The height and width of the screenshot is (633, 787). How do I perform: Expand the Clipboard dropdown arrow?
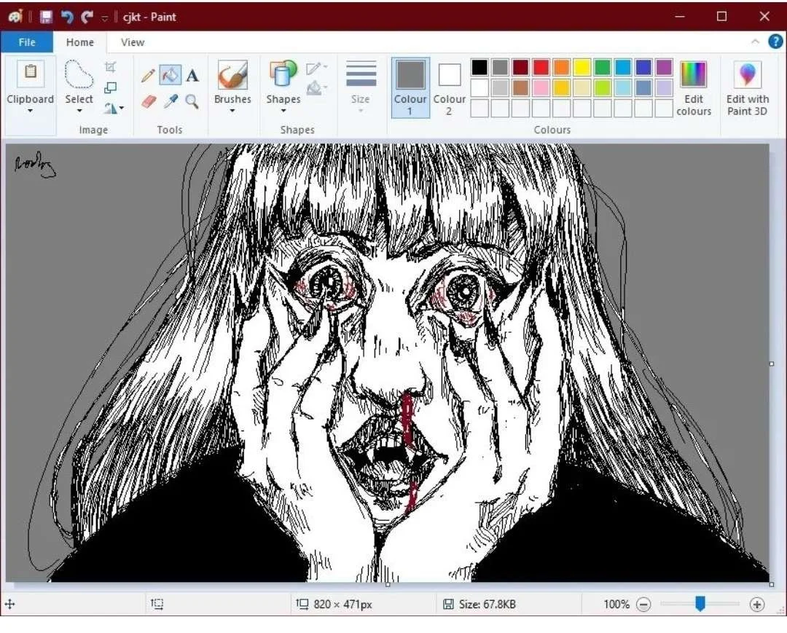tap(30, 111)
